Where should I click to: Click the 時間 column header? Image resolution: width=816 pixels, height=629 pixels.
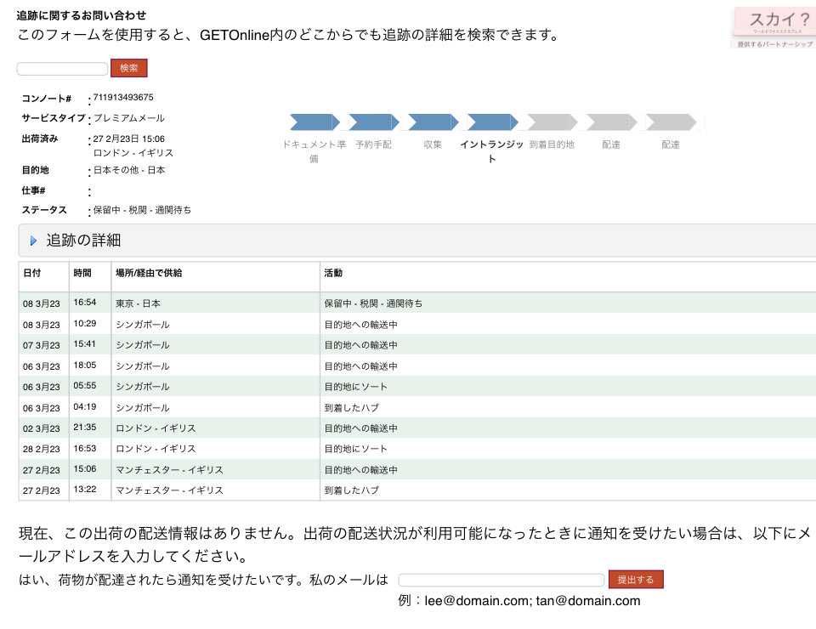point(82,273)
